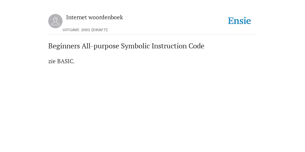This screenshot has width=305, height=152.
Task: Click the word 'All-purpose' in the title
Action: tap(100, 46)
